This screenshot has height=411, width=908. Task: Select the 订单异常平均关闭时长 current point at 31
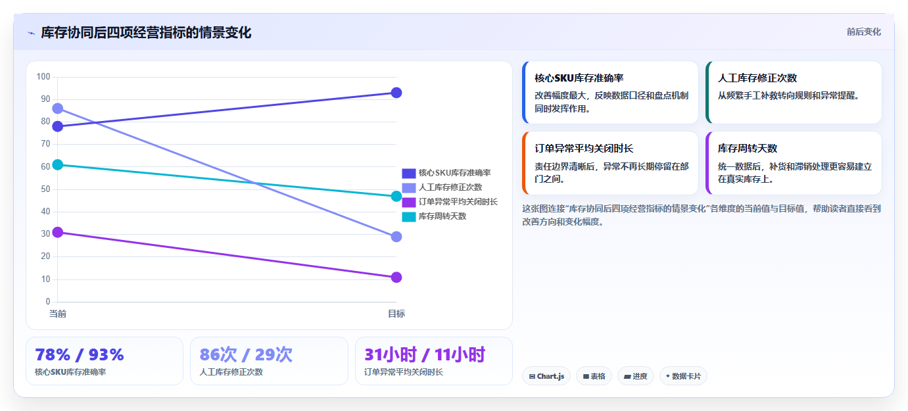pos(58,232)
